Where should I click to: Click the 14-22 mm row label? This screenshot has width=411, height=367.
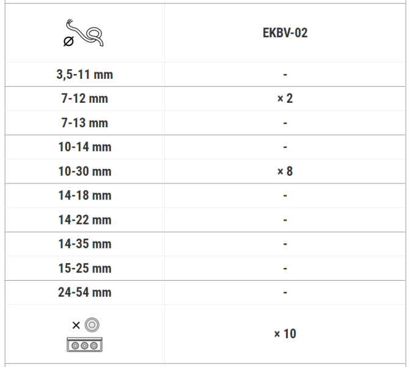[x=85, y=220]
